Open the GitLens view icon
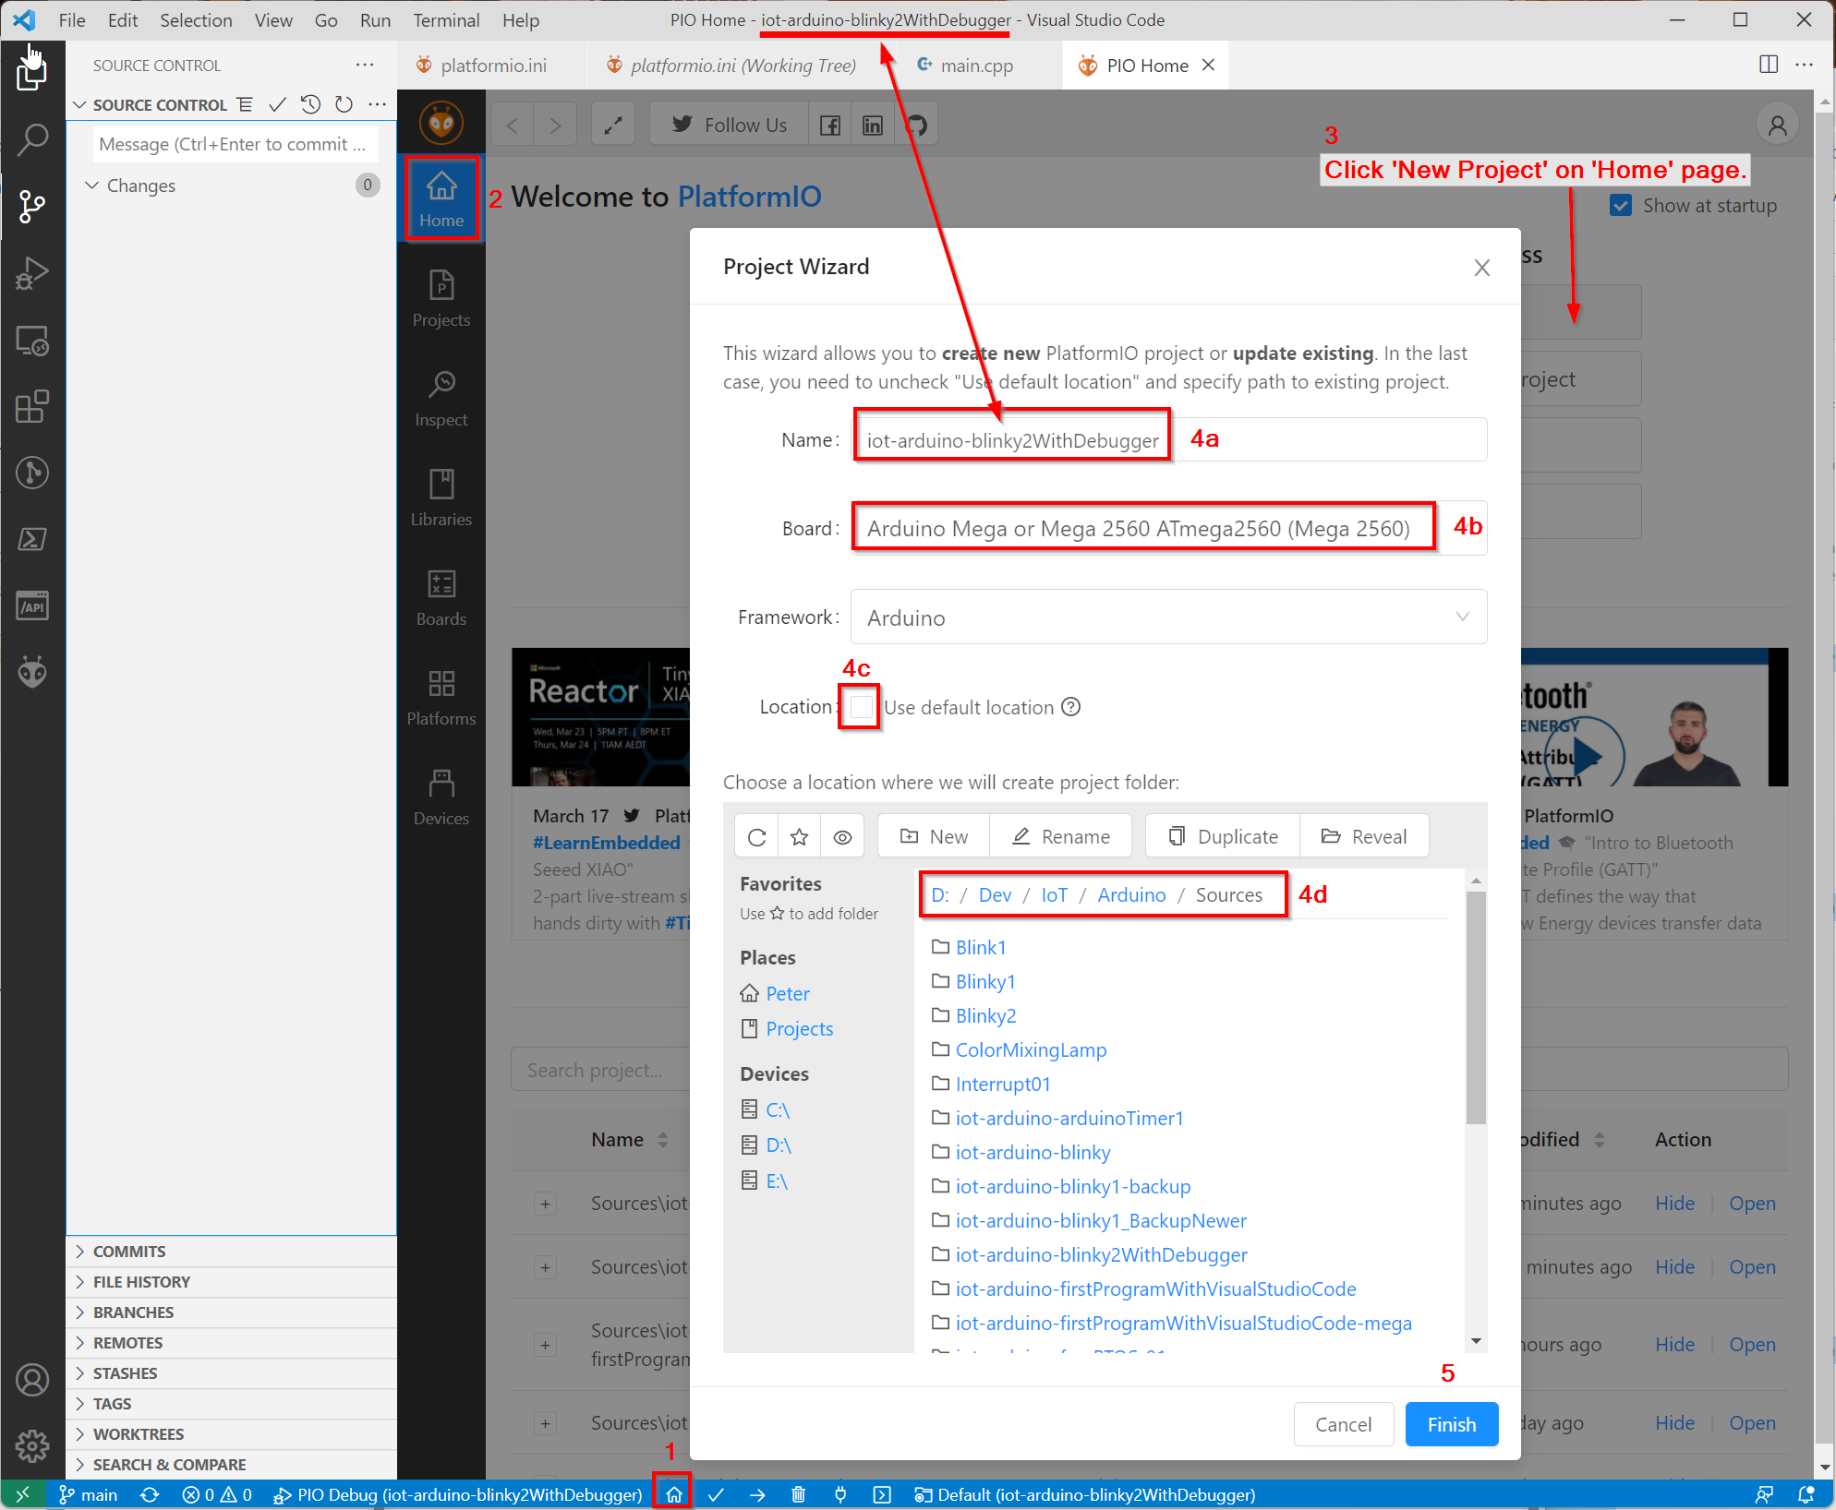Viewport: 1836px width, 1510px height. [x=32, y=473]
